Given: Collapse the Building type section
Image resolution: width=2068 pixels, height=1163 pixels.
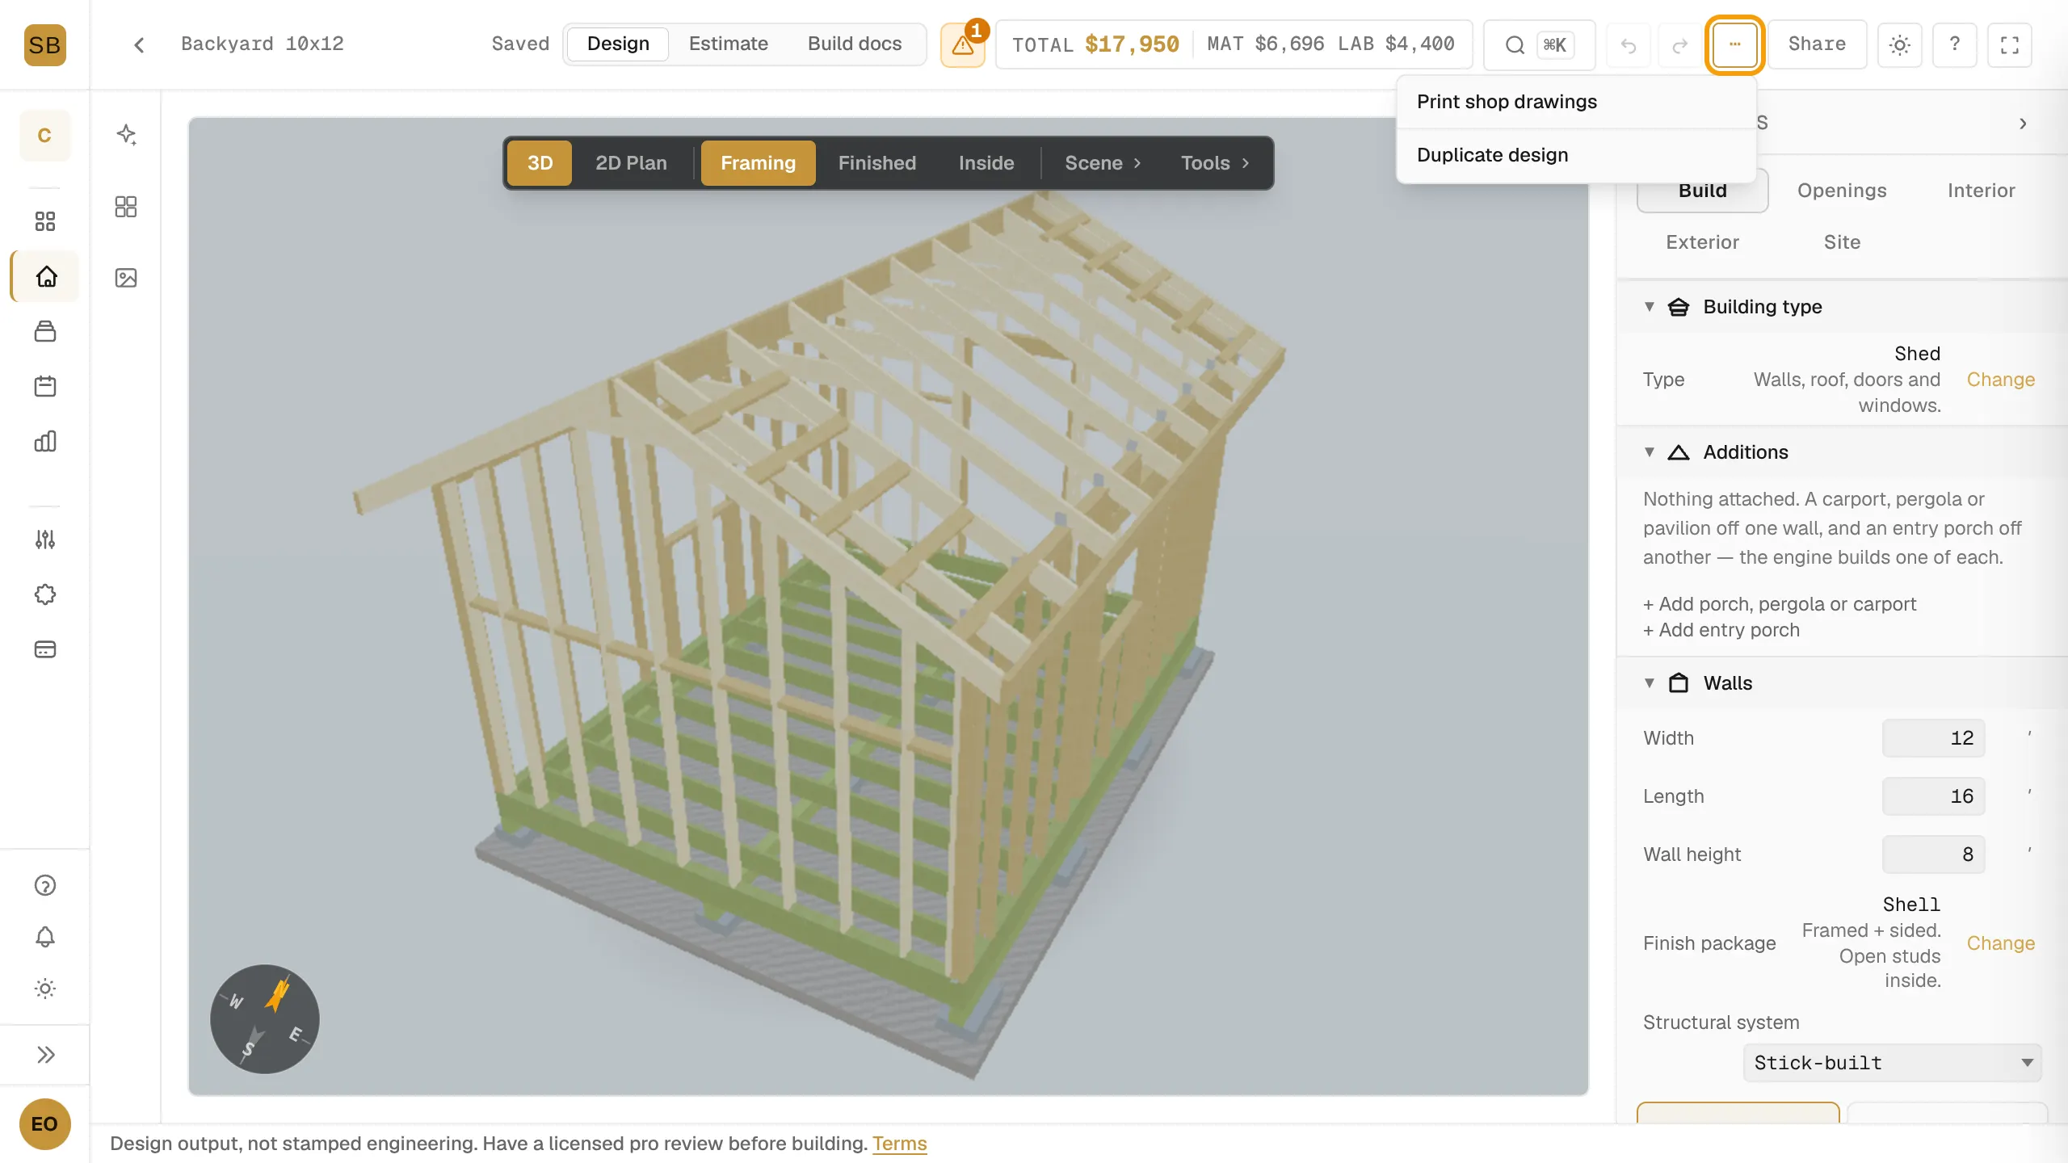Looking at the screenshot, I should tap(1650, 307).
